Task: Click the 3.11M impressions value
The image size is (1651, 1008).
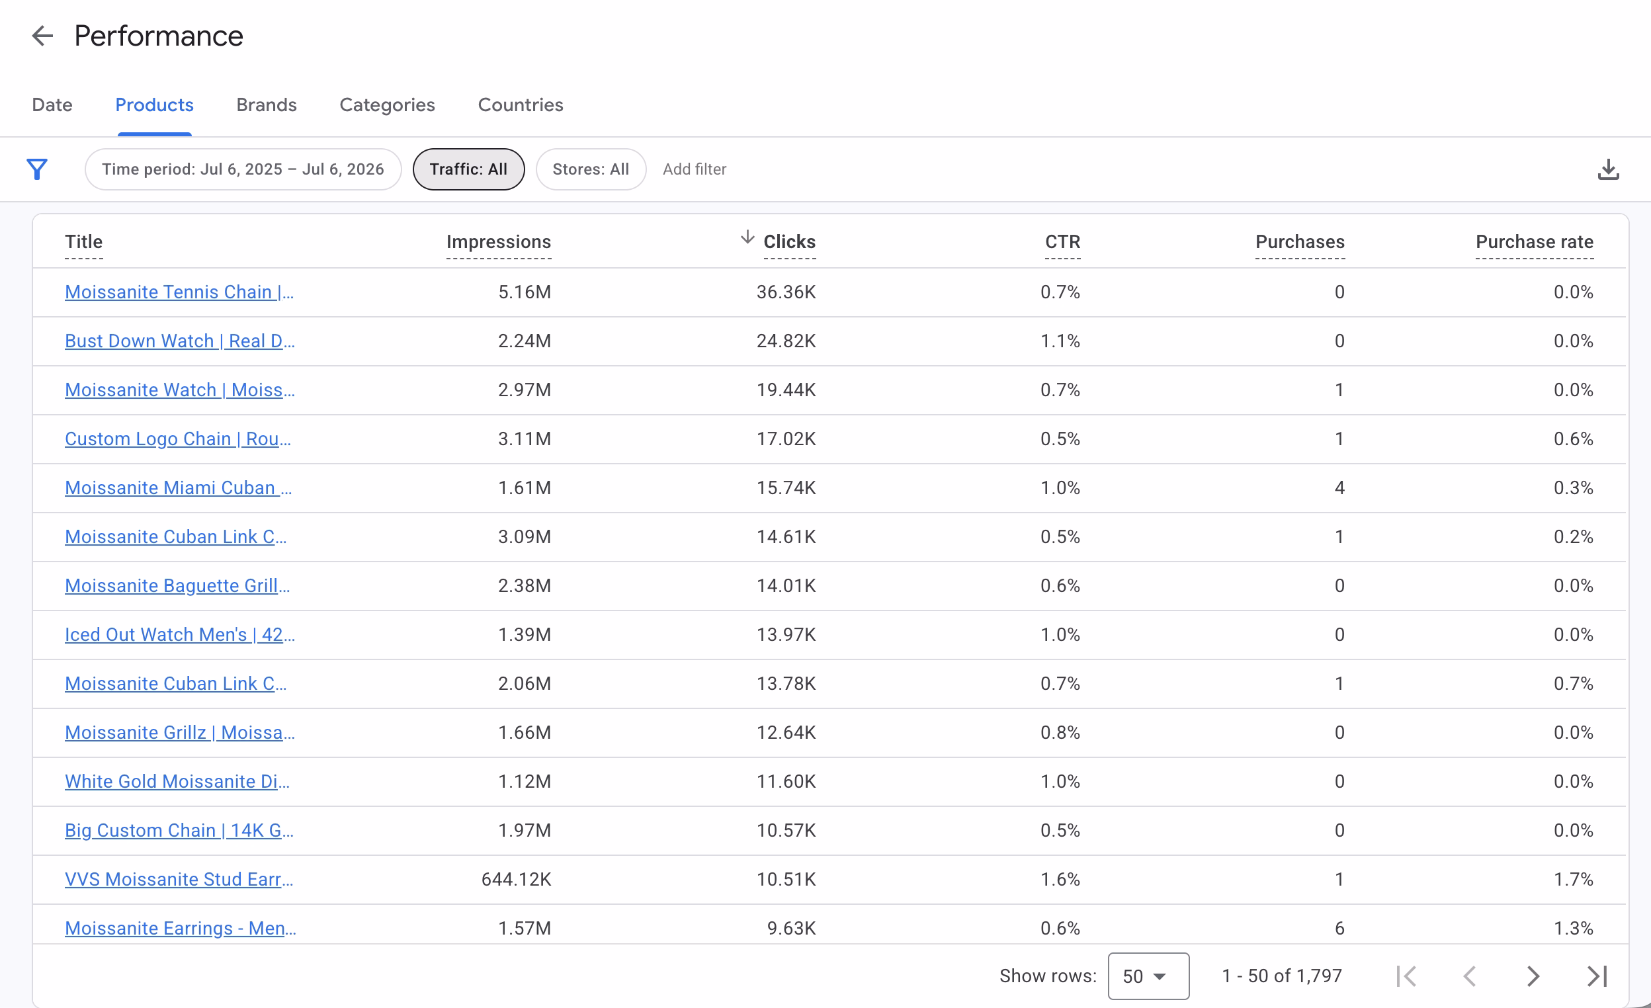Action: [525, 439]
